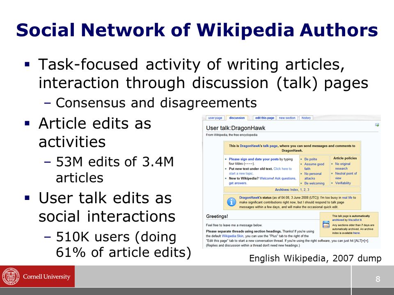Viewport: 394px width, 295px height.
Task: Follow the 'real life' link in status
Action: pos(347,197)
